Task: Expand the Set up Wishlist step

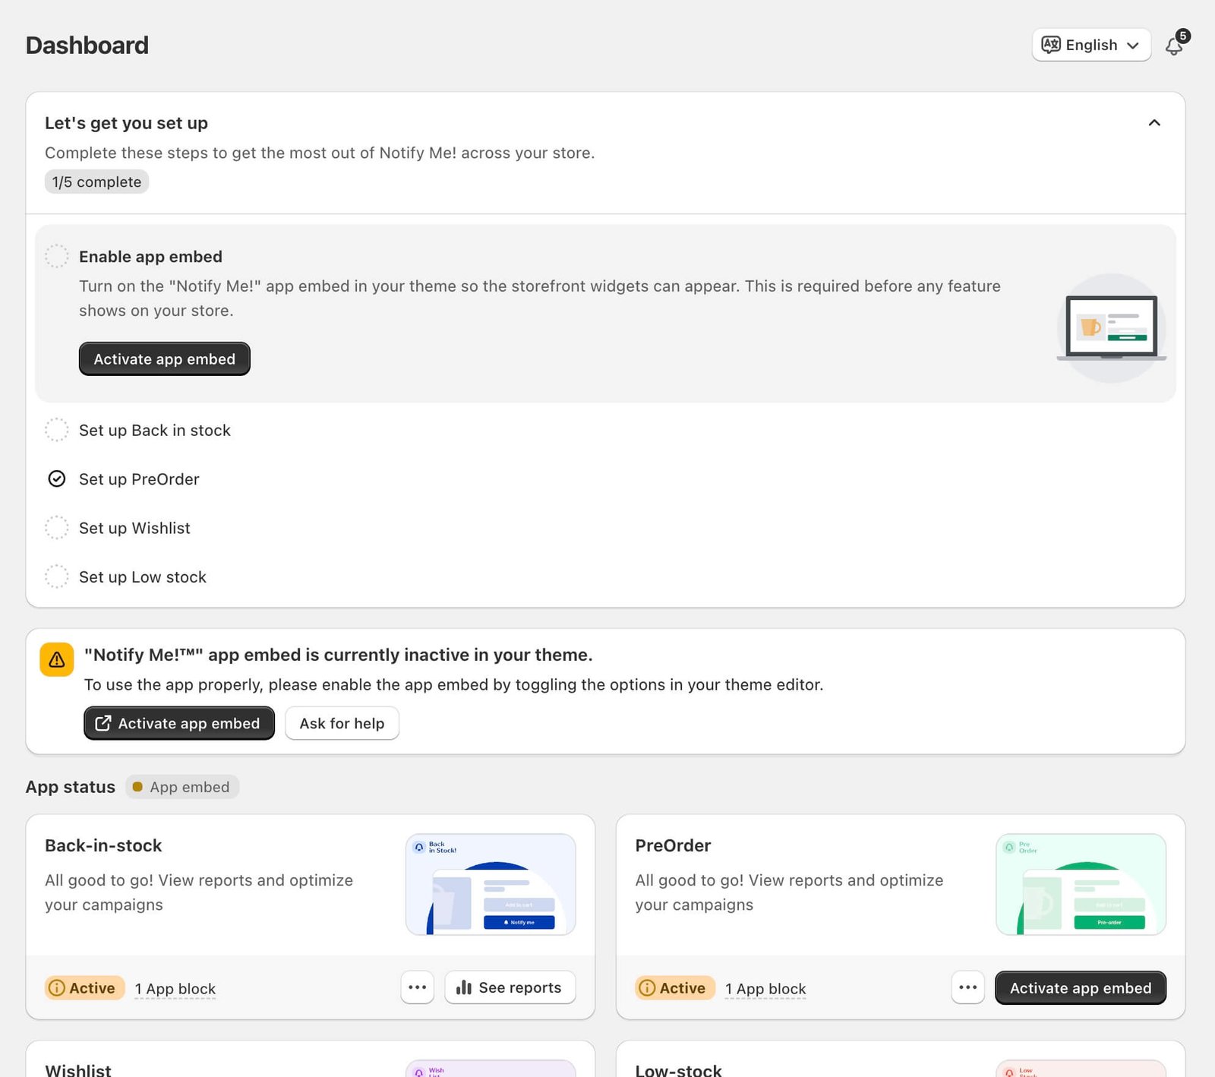Action: (x=134, y=528)
